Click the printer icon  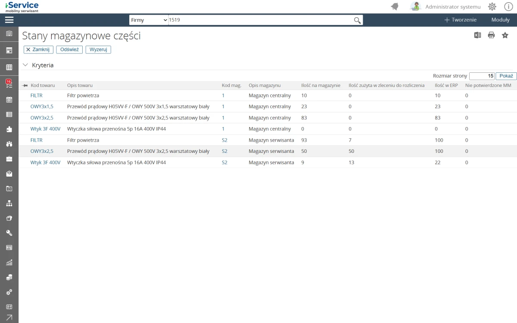(x=491, y=35)
